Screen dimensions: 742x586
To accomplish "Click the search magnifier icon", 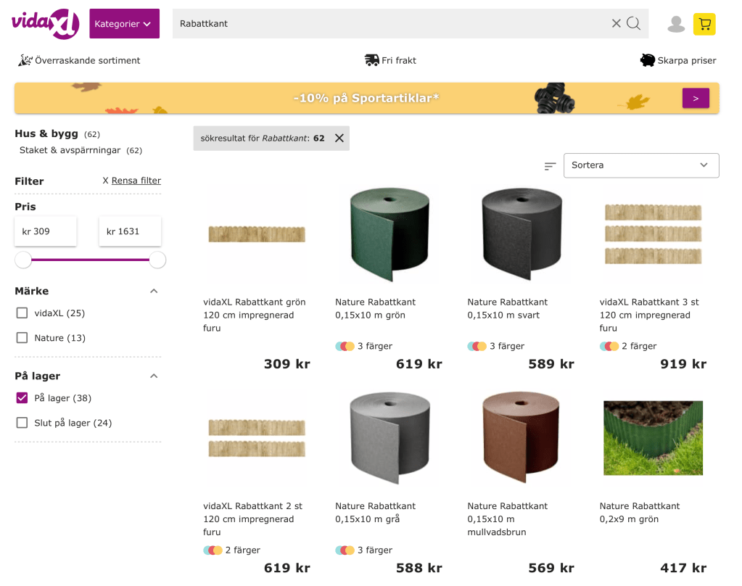I will [634, 23].
